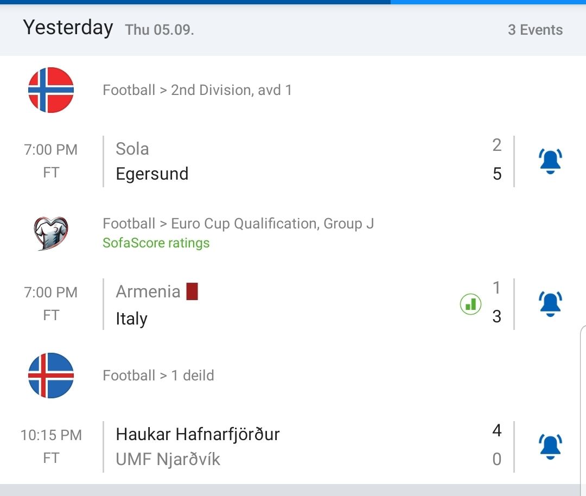Toggle notification bell for Sola vs Egersund
The image size is (586, 496).
[x=550, y=161]
